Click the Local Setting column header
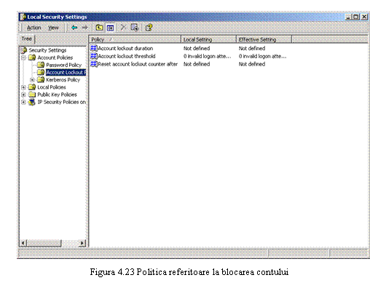The width and height of the screenshot is (370, 283). [208, 39]
